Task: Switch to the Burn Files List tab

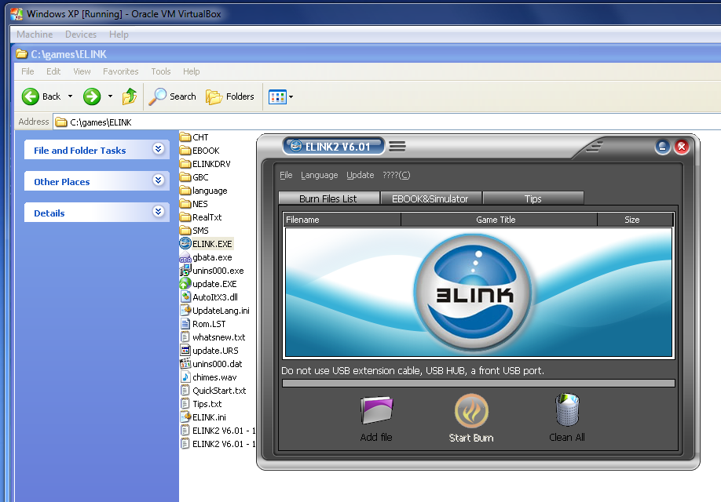Action: (x=328, y=198)
